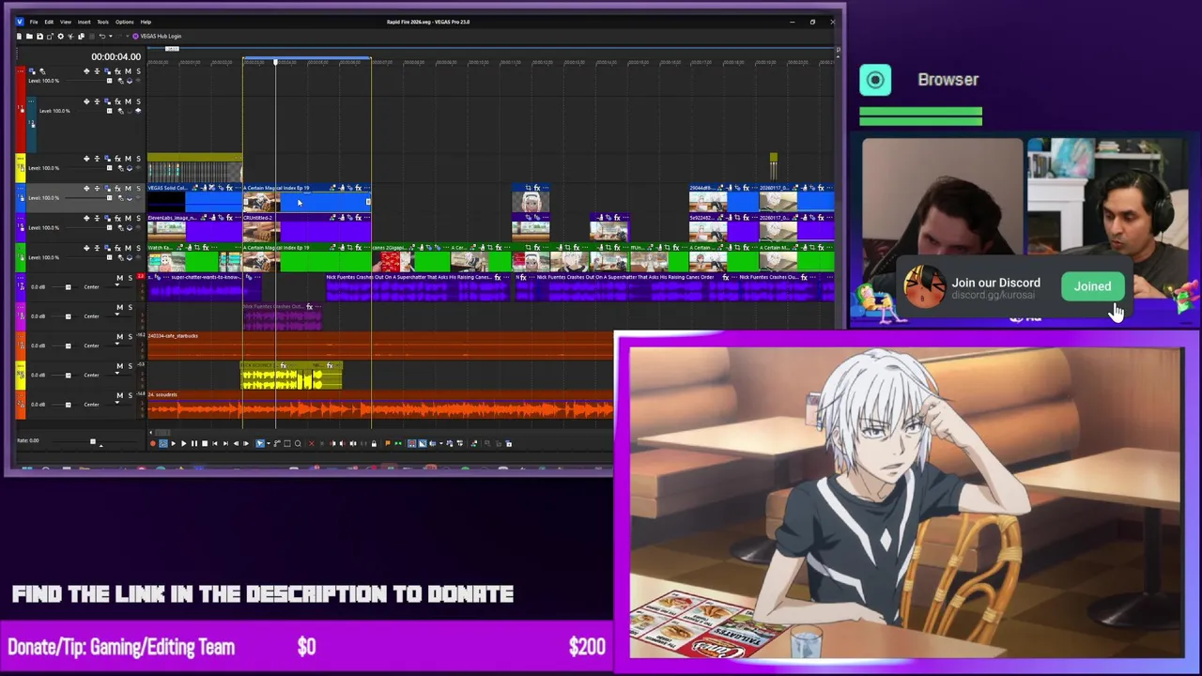Viewport: 1202px width, 676px height.
Task: Open track menu on ElevenLabs_image track
Action: pyautogui.click(x=21, y=218)
